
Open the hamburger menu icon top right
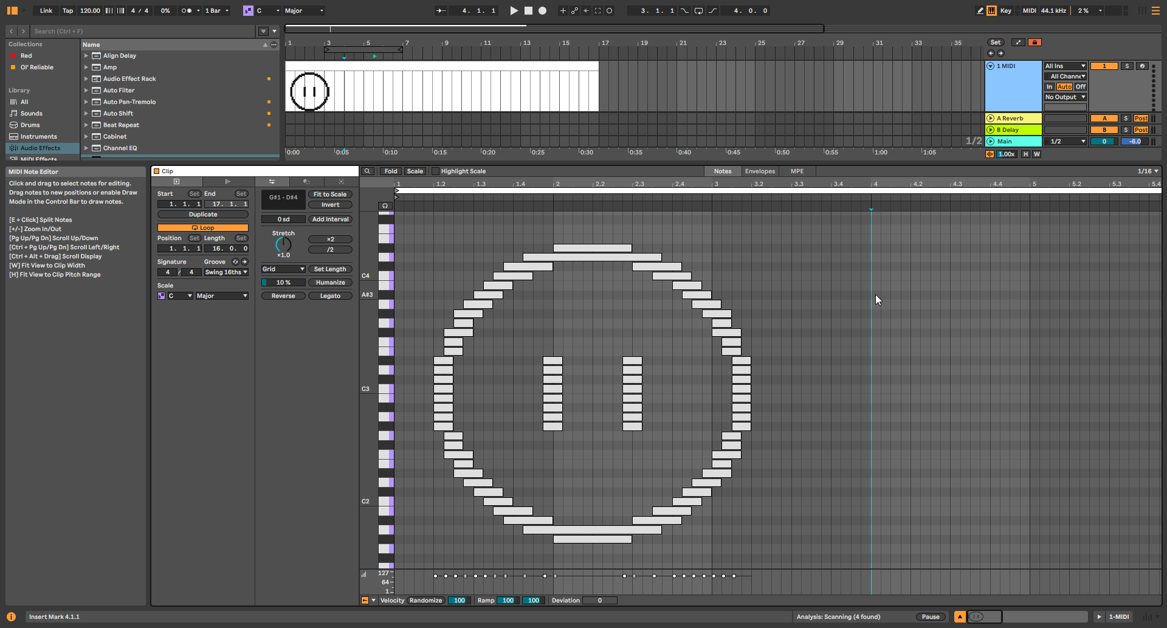pos(1155,10)
